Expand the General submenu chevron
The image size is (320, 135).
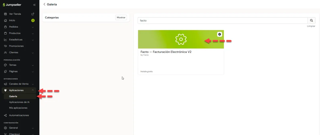click(x=33, y=128)
